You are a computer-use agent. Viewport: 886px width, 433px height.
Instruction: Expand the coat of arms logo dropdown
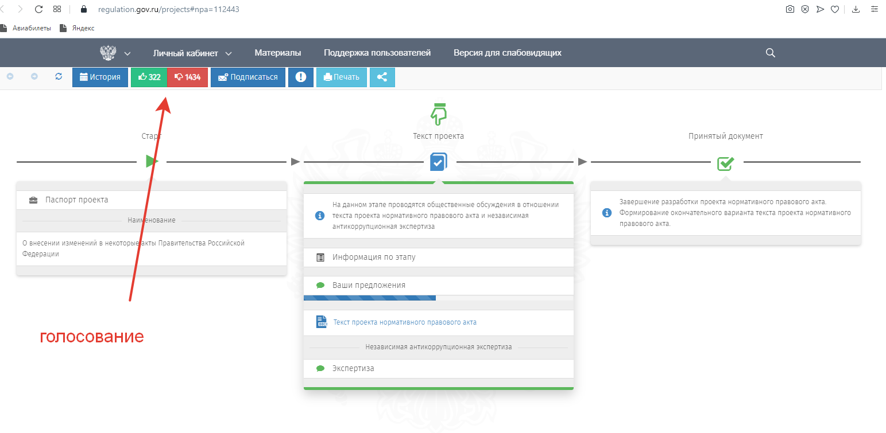115,53
